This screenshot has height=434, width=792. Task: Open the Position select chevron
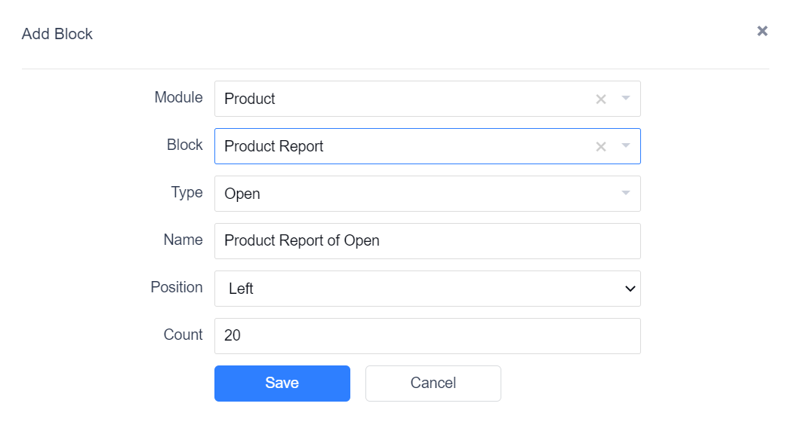pyautogui.click(x=630, y=289)
